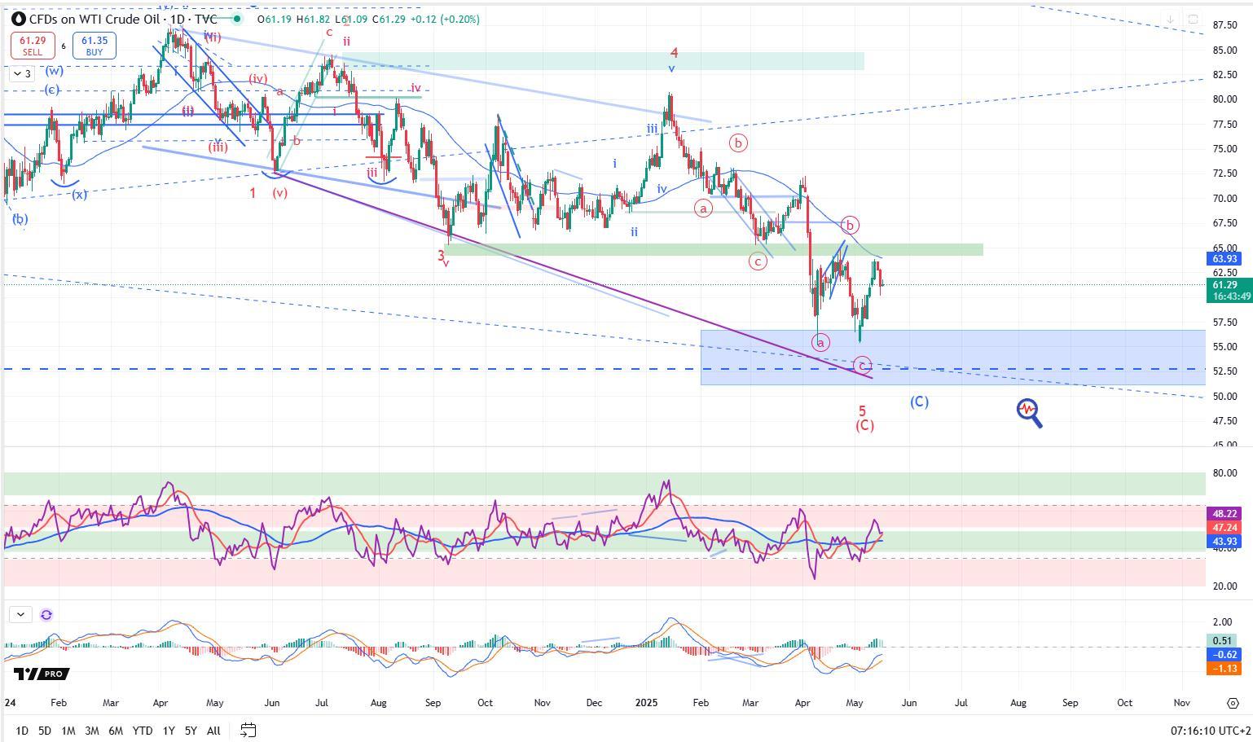Image resolution: width=1253 pixels, height=742 pixels.
Task: Click the red wave label 4 on chart
Action: pyautogui.click(x=674, y=54)
